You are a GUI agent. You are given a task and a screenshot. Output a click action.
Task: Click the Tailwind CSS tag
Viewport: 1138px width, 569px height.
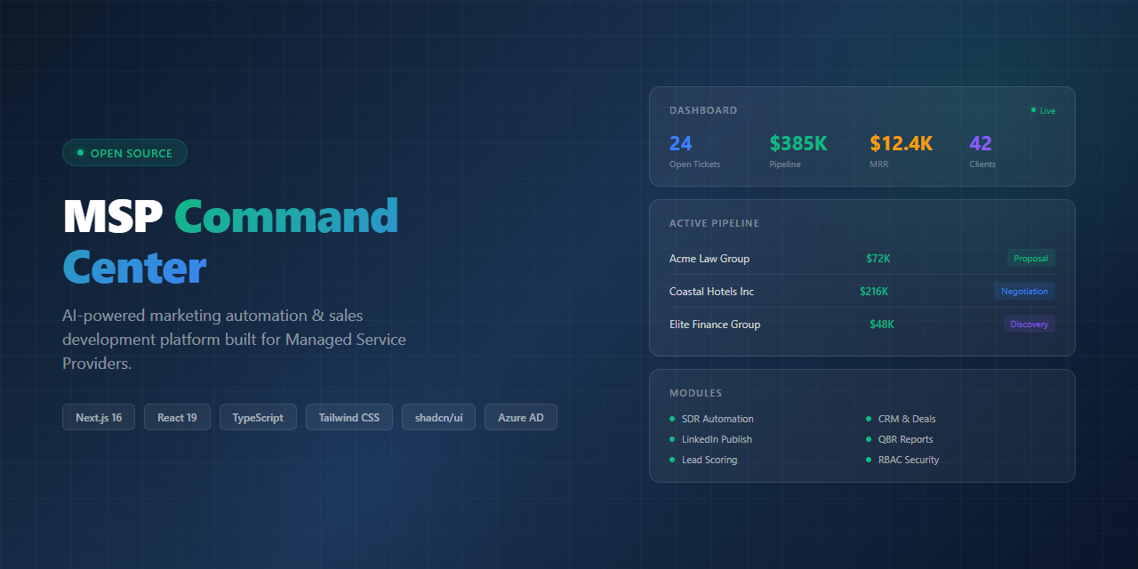[x=349, y=417]
